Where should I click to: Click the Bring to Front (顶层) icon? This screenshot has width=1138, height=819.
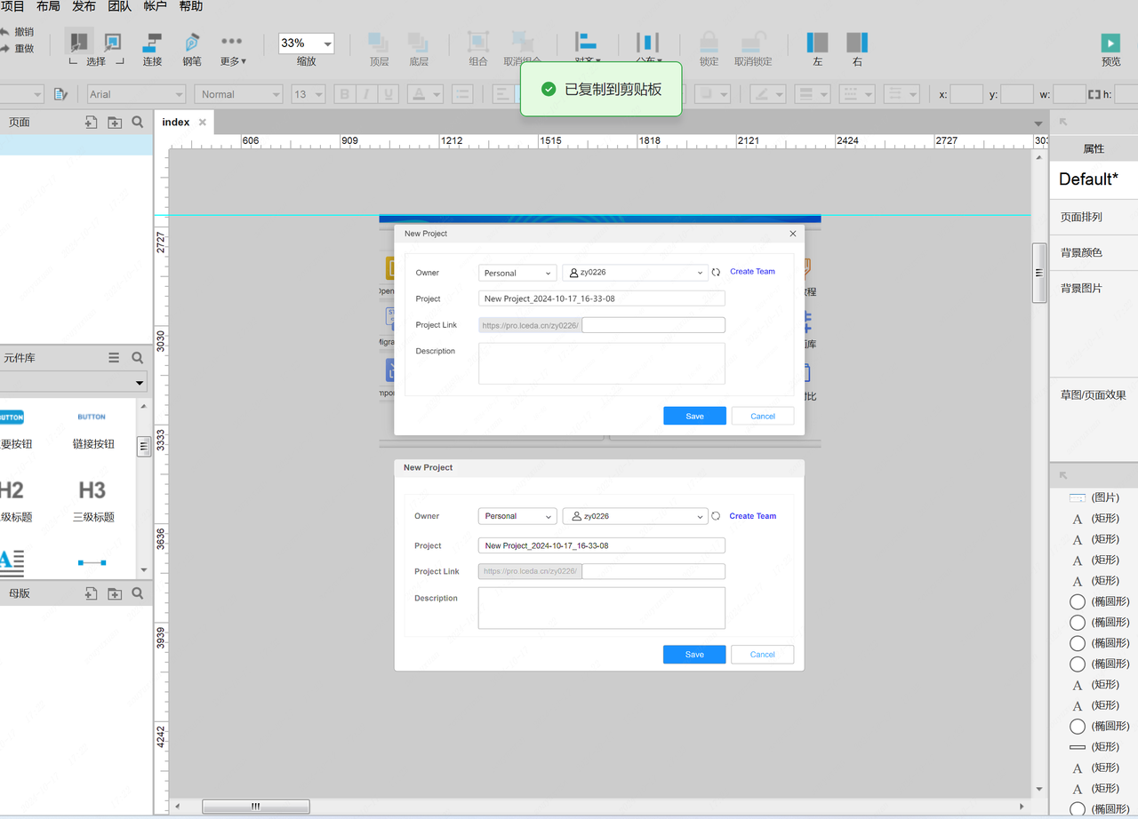tap(379, 42)
